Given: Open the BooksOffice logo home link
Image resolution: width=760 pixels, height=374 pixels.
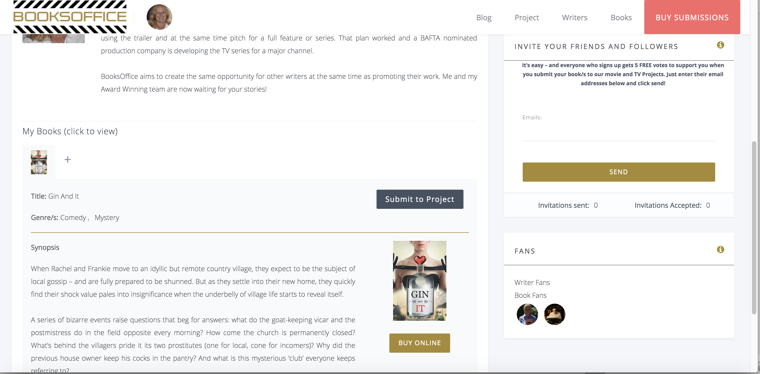Looking at the screenshot, I should pos(70,17).
